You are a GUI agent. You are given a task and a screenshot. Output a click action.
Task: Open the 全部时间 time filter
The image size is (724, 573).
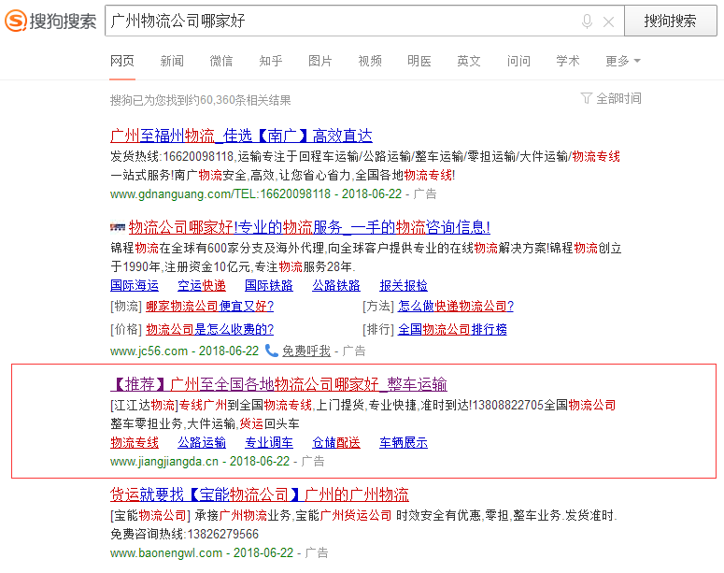pyautogui.click(x=618, y=98)
